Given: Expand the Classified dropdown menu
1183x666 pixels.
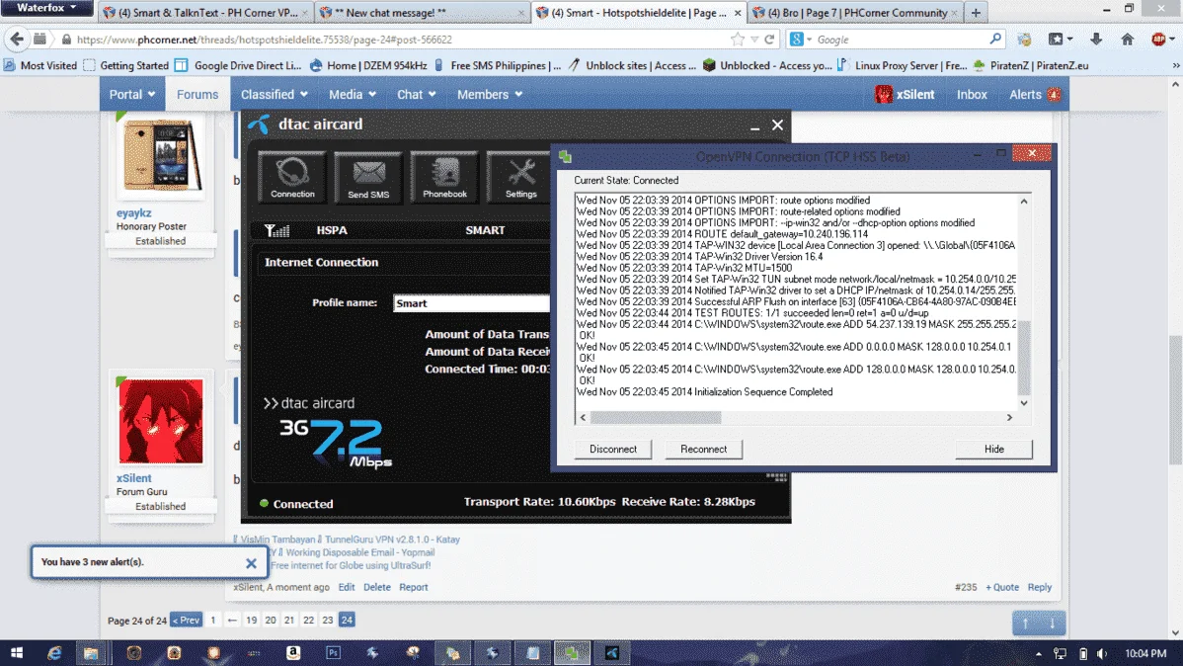Looking at the screenshot, I should coord(274,95).
